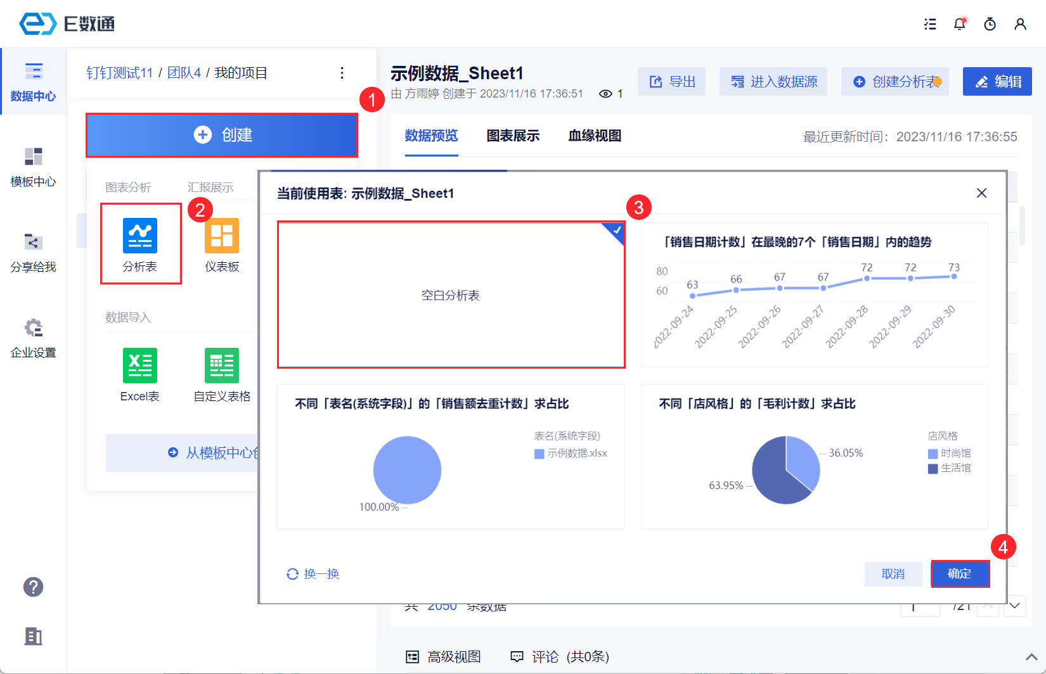
Task: Toggle 生活馆 legend item
Action: pos(949,468)
